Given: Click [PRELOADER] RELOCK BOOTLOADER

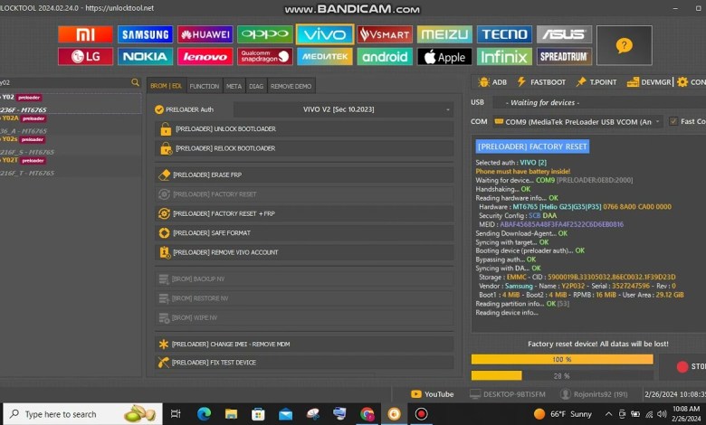Looking at the screenshot, I should tap(304, 148).
